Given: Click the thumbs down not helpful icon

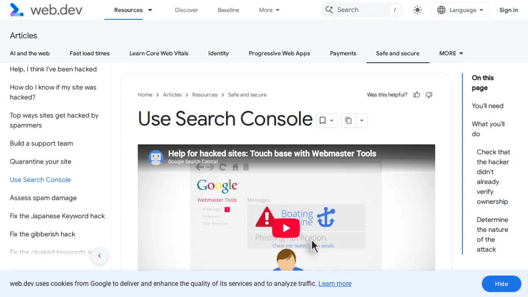Looking at the screenshot, I should point(429,95).
